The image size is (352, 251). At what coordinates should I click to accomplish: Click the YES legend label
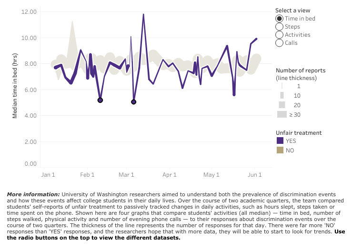click(x=291, y=141)
